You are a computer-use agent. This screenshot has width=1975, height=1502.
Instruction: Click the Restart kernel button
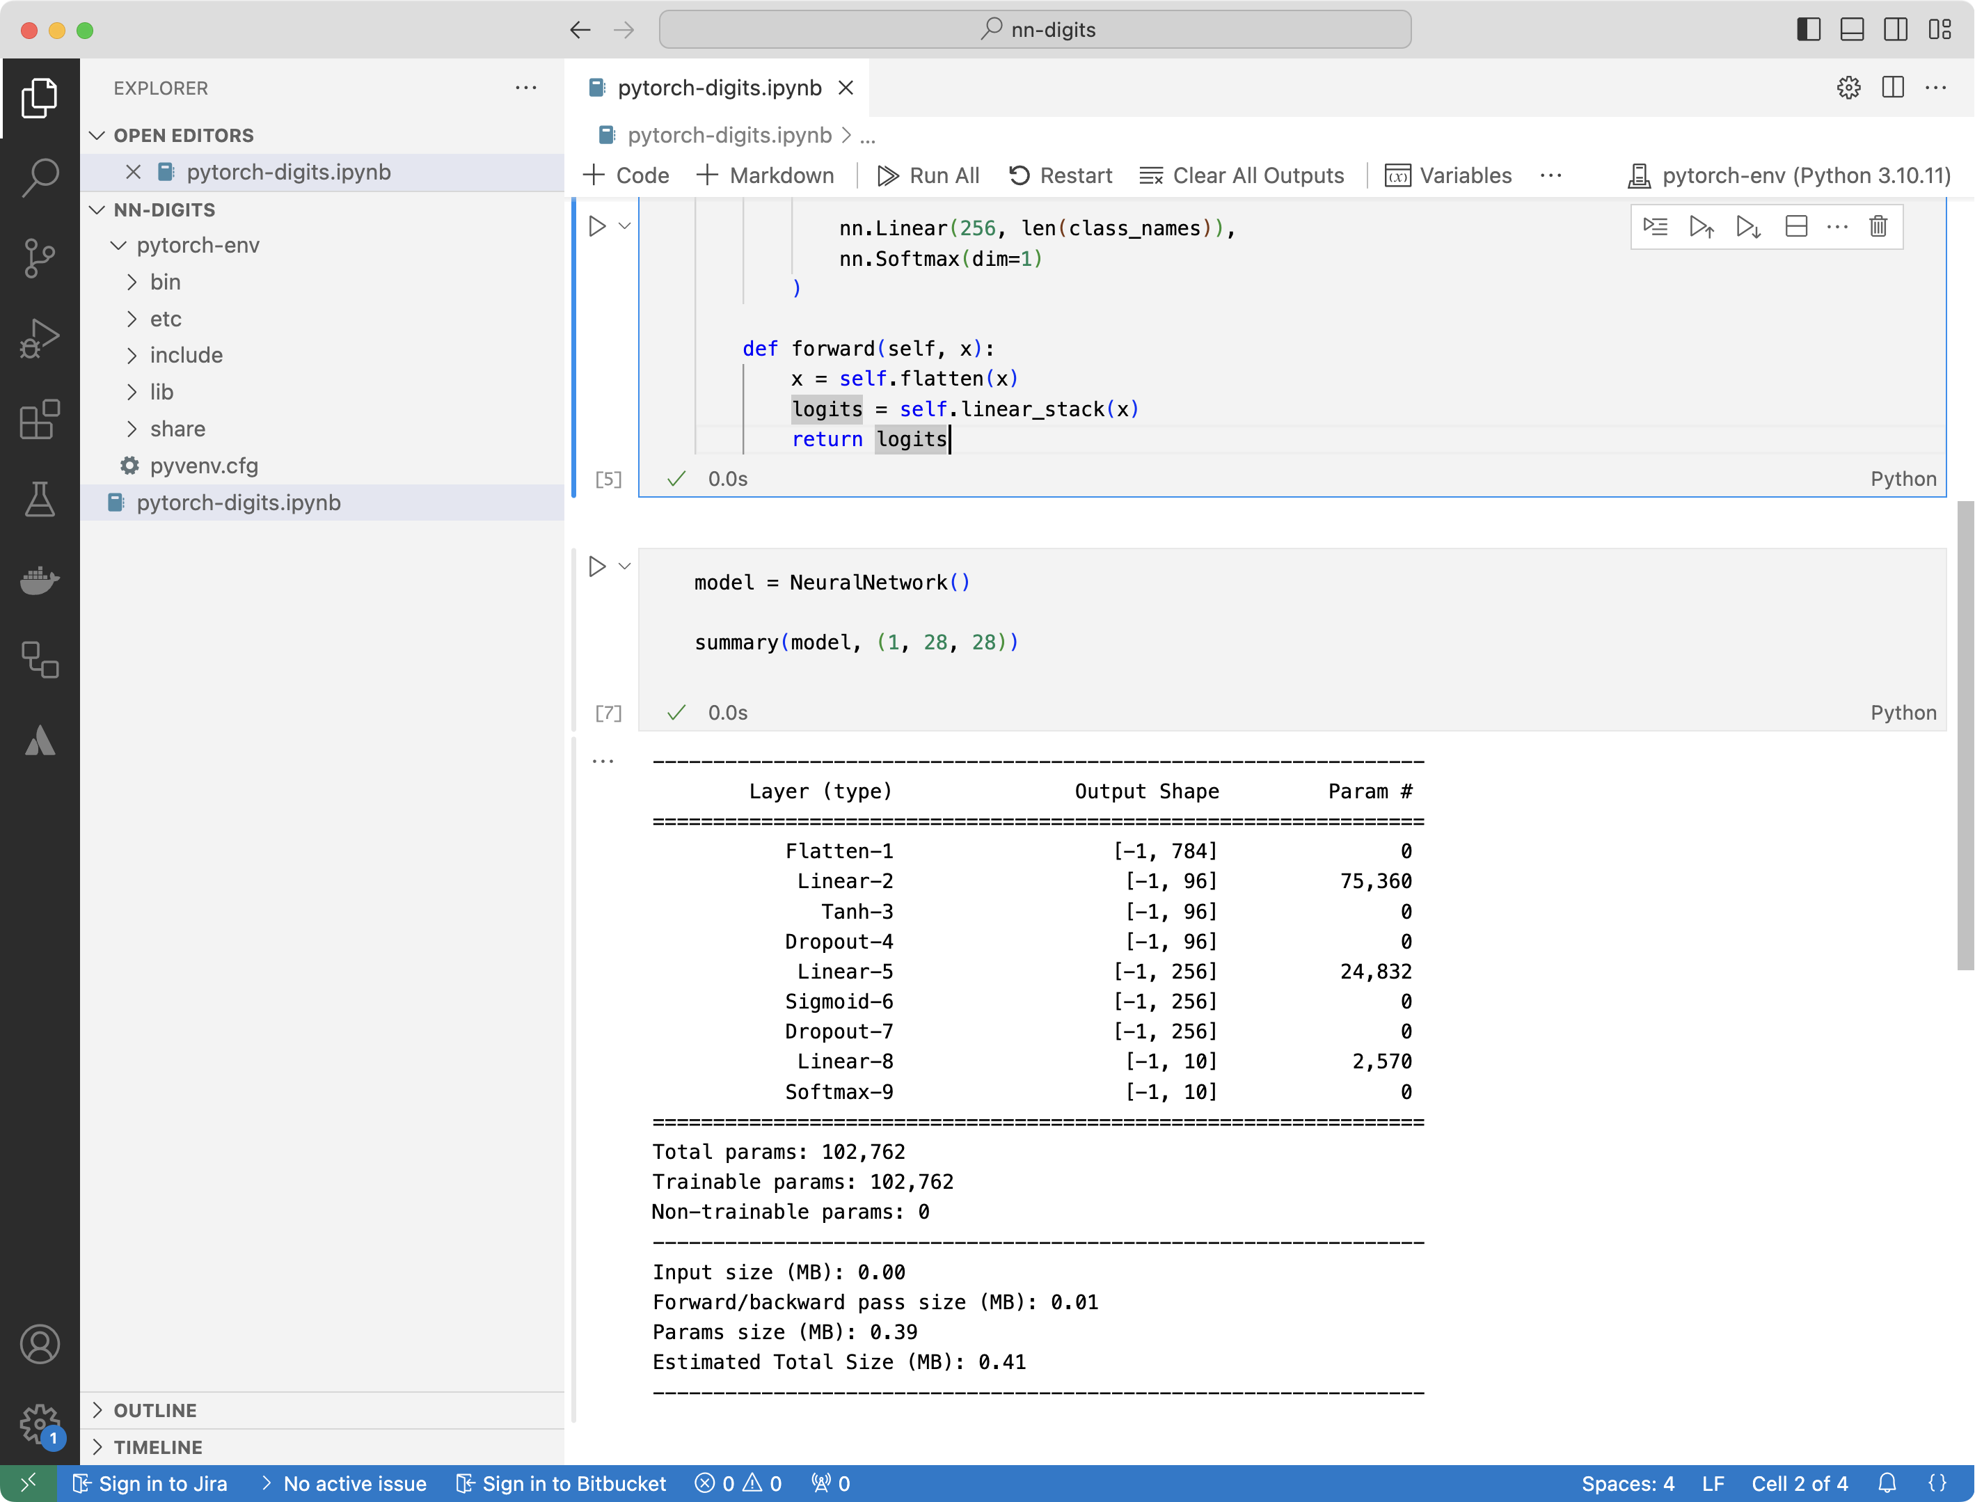pyautogui.click(x=1057, y=175)
